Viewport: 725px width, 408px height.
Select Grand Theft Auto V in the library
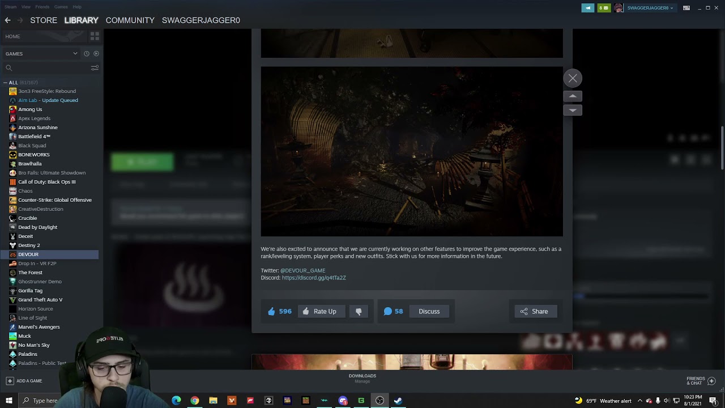coord(40,300)
